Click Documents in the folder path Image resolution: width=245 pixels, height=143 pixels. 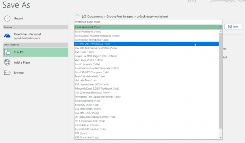(x=95, y=16)
